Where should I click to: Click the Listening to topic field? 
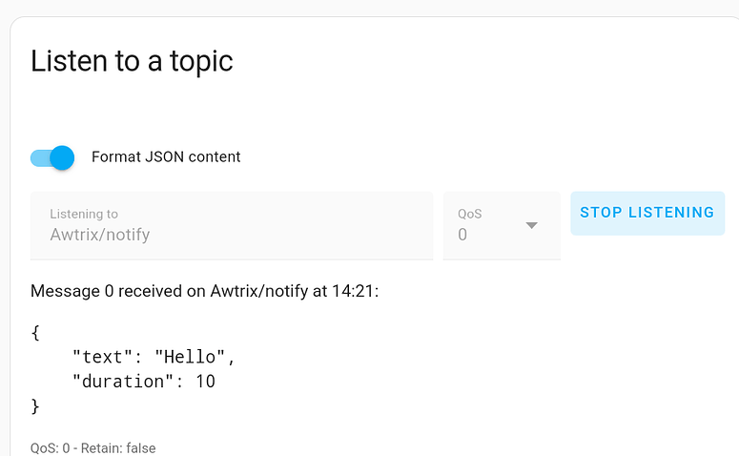232,225
